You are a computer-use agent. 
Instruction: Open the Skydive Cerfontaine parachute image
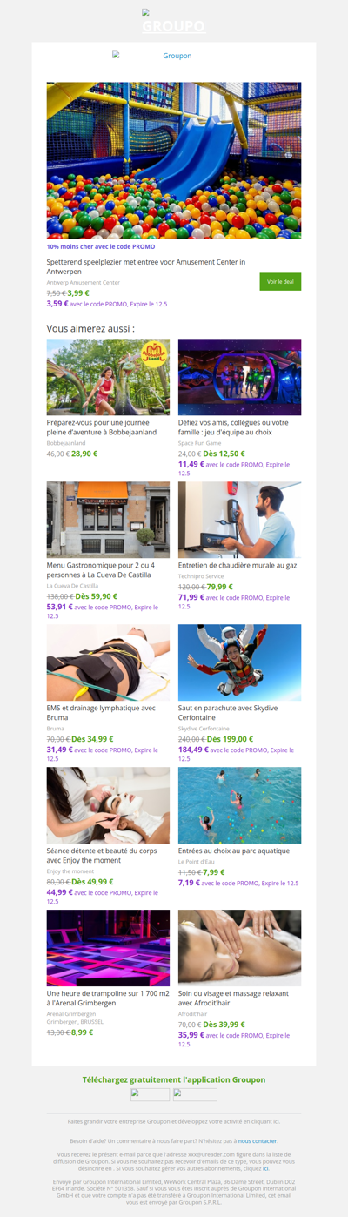tap(240, 662)
